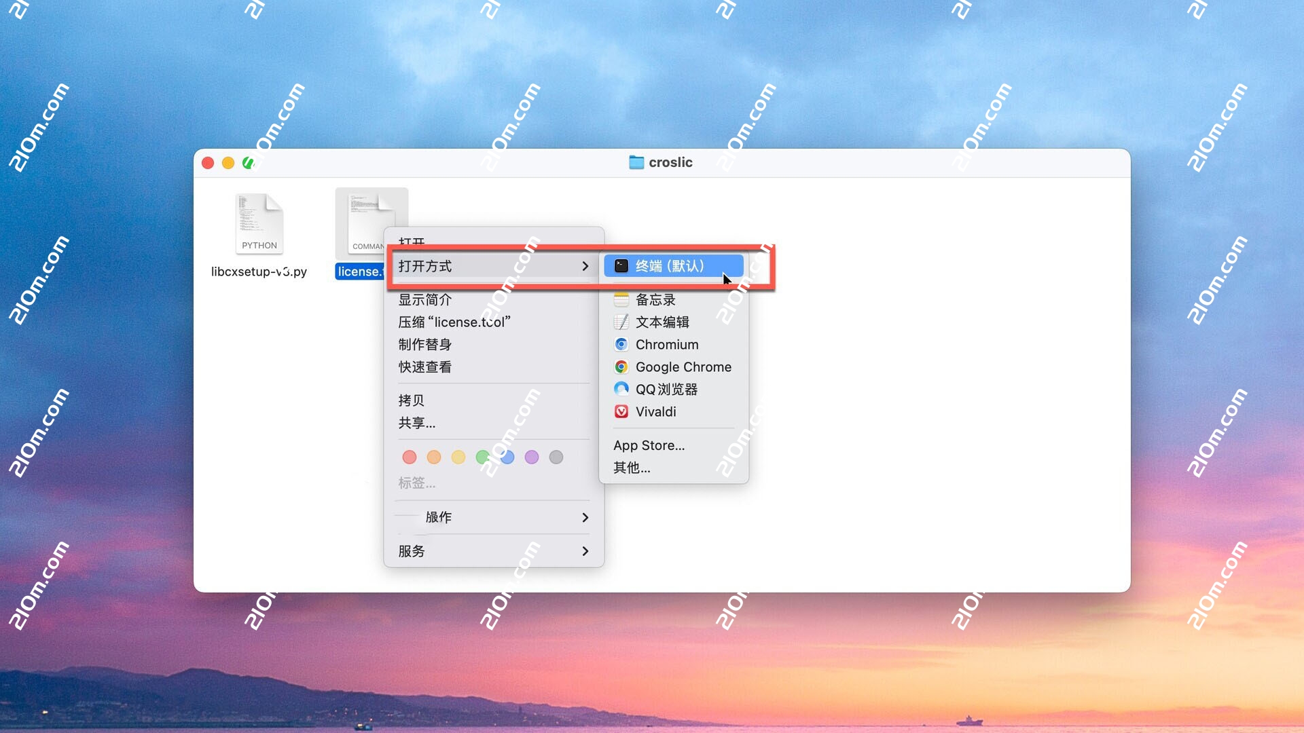The width and height of the screenshot is (1304, 733).
Task: Select 拷贝 to copy the file
Action: pyautogui.click(x=412, y=400)
